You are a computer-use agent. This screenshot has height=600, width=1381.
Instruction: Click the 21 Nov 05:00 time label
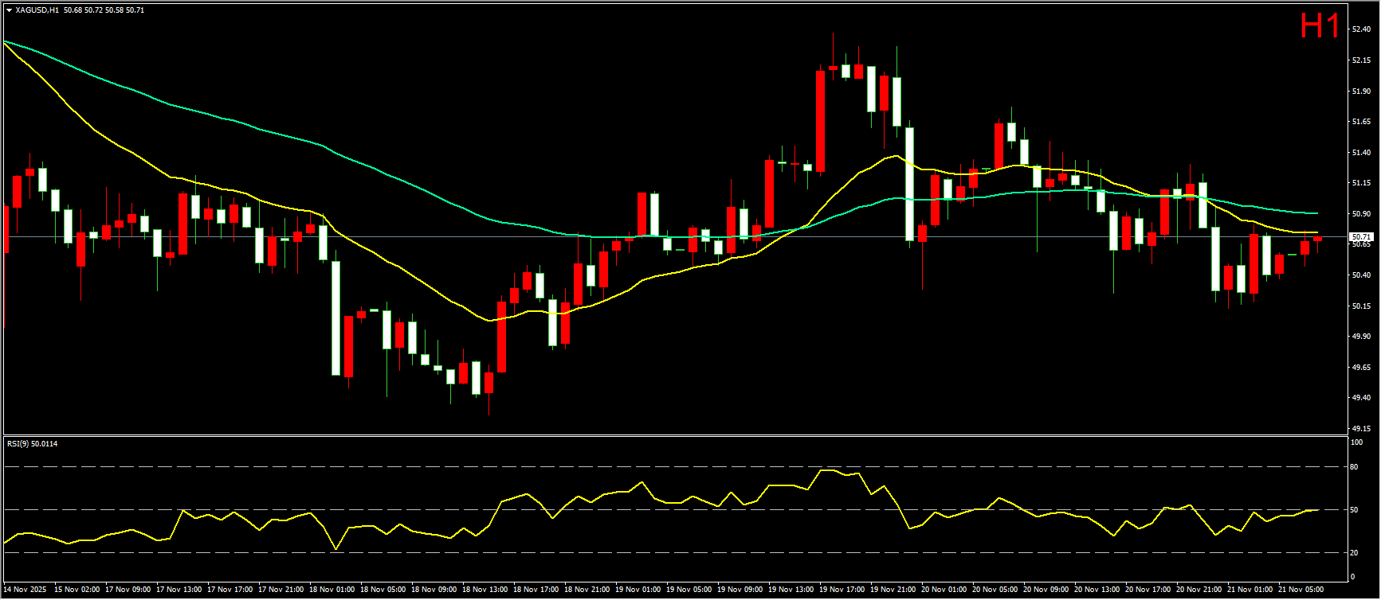1301,590
